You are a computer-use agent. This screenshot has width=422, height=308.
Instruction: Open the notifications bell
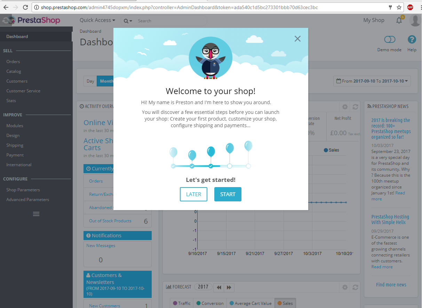[399, 20]
